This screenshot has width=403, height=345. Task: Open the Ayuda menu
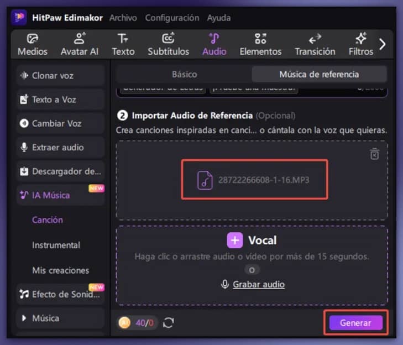click(219, 18)
